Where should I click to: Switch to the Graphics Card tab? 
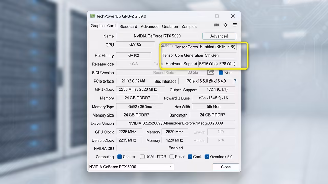point(103,26)
